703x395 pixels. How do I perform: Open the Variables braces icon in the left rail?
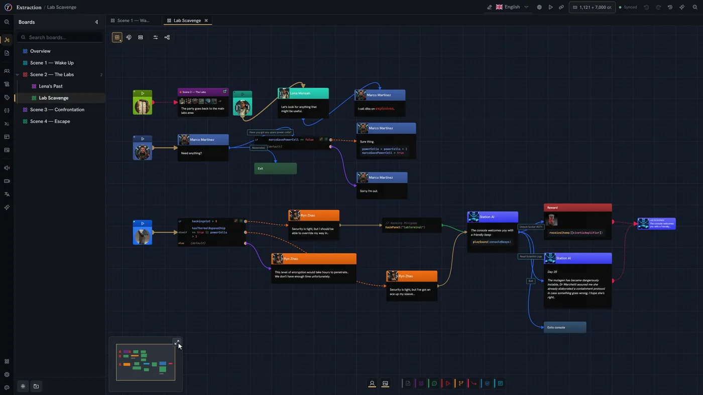[7, 110]
